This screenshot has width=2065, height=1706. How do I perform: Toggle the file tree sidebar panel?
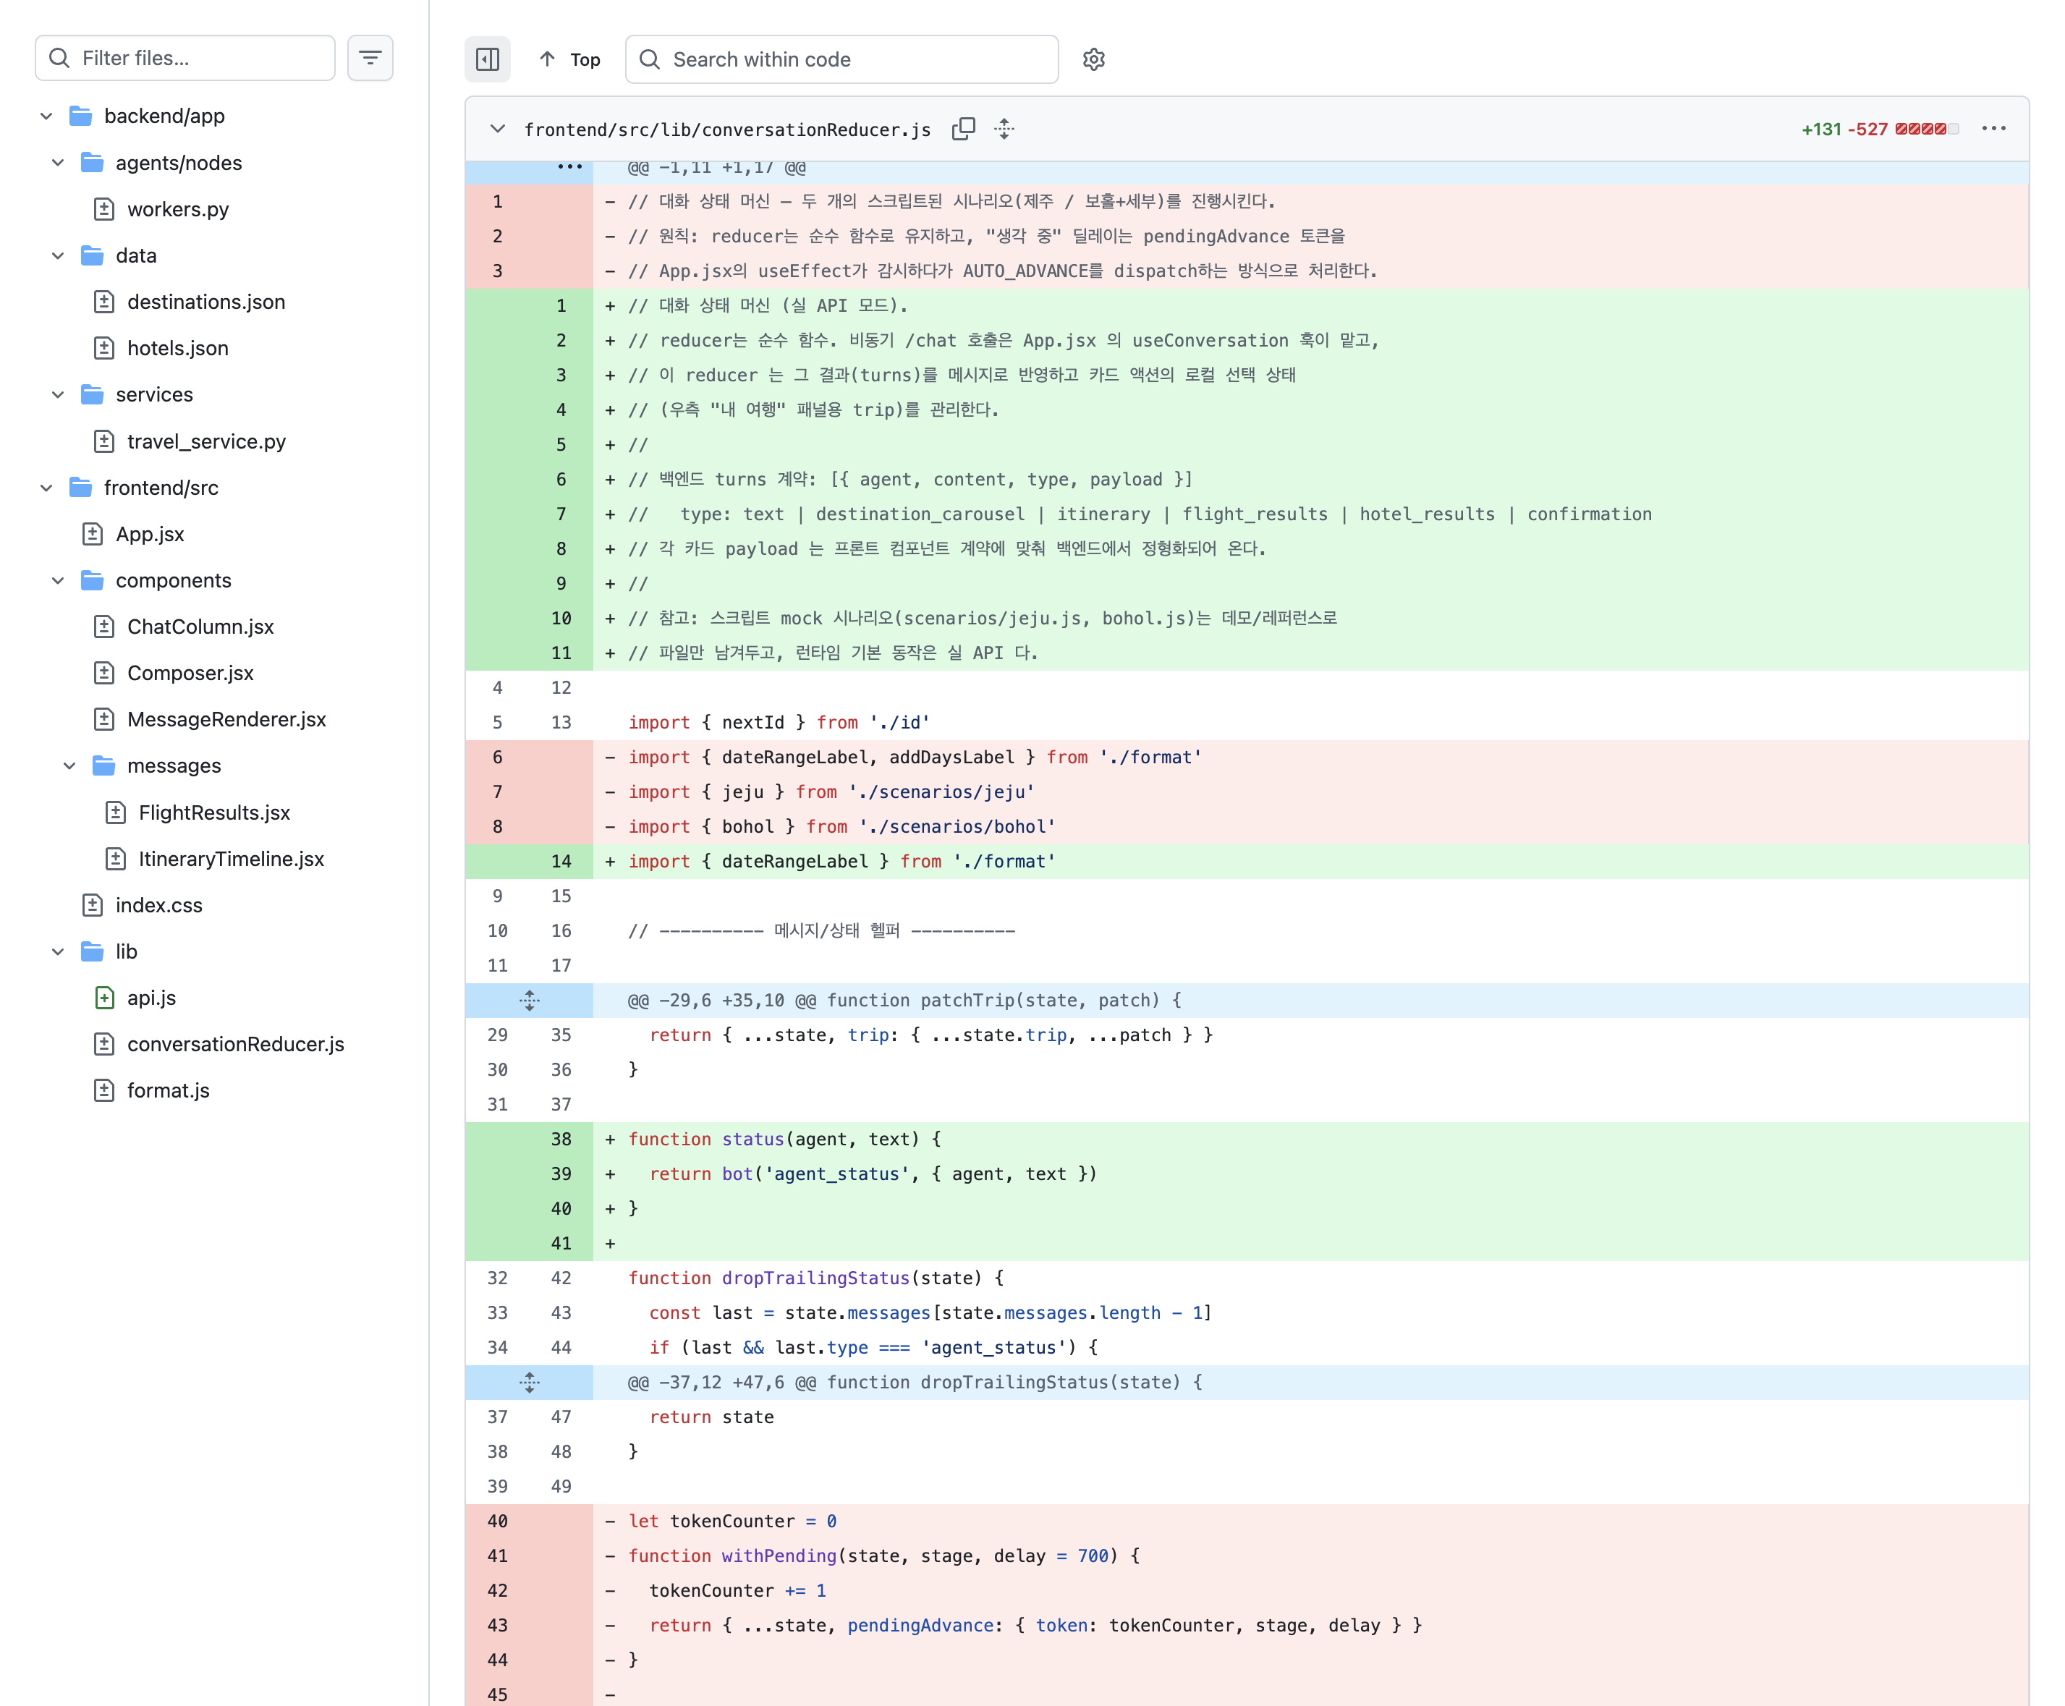pos(488,59)
